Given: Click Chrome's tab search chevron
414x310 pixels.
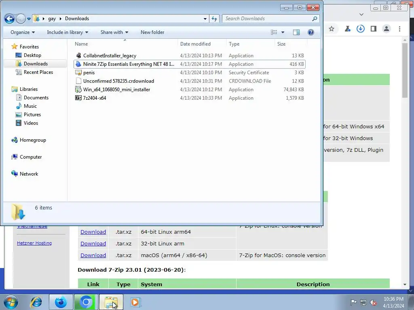Looking at the screenshot, I should (361, 15).
